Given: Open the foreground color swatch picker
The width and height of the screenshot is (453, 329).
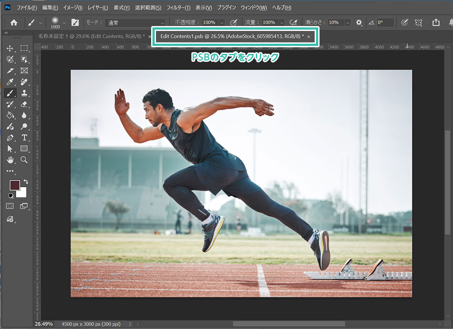Looking at the screenshot, I should pos(15,185).
